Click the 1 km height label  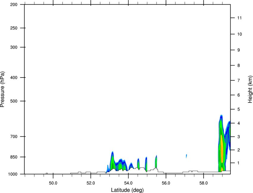[x=239, y=163]
